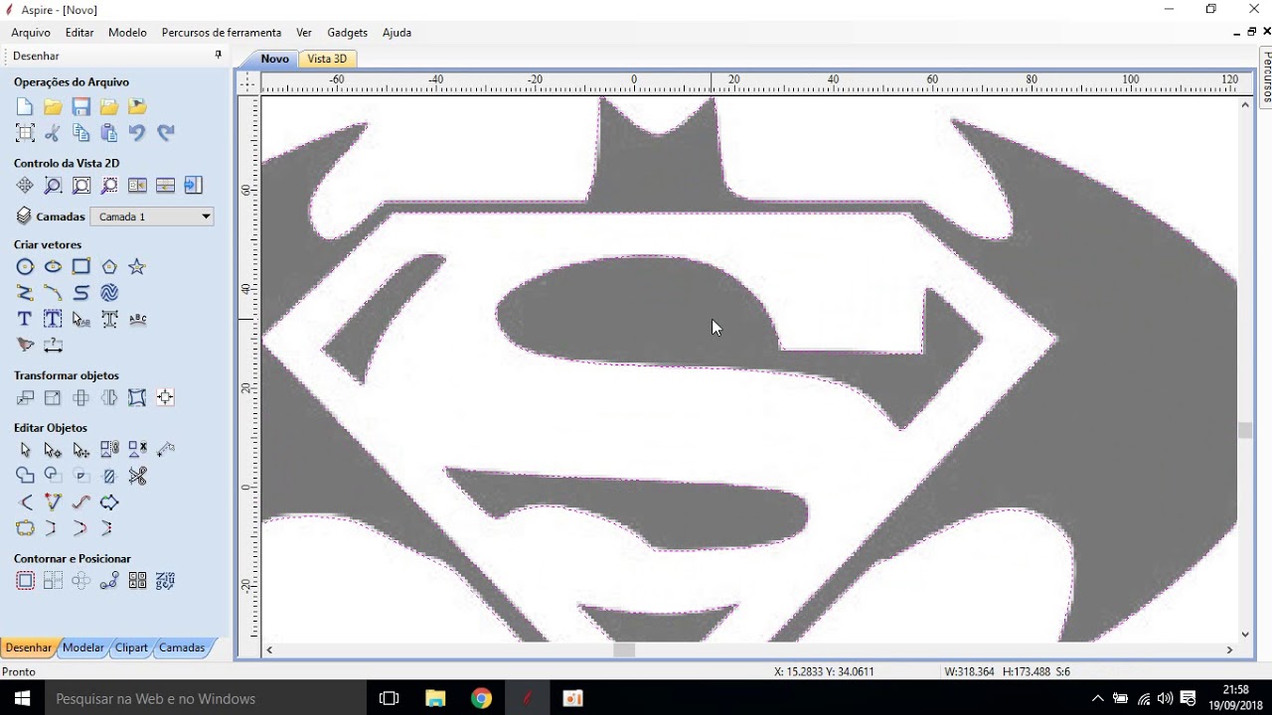Click the Ungroup objects icon
The width and height of the screenshot is (1272, 715).
pos(137,450)
